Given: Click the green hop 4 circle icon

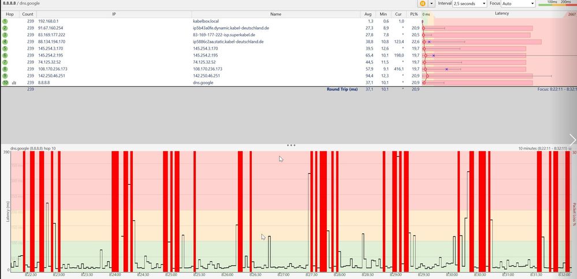Looking at the screenshot, I should (5, 42).
